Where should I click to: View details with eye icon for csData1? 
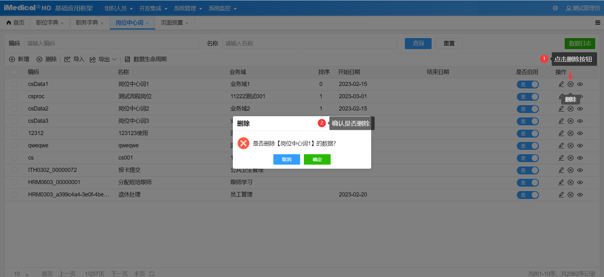(x=580, y=84)
